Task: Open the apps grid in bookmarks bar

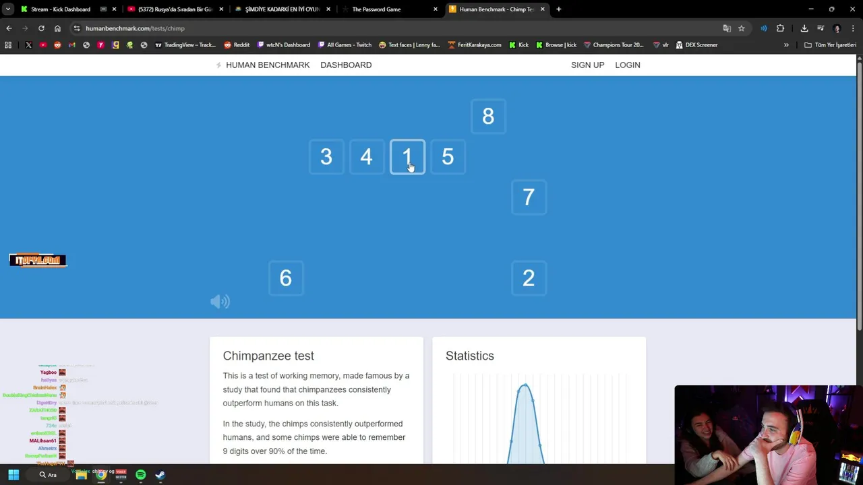Action: pos(8,45)
